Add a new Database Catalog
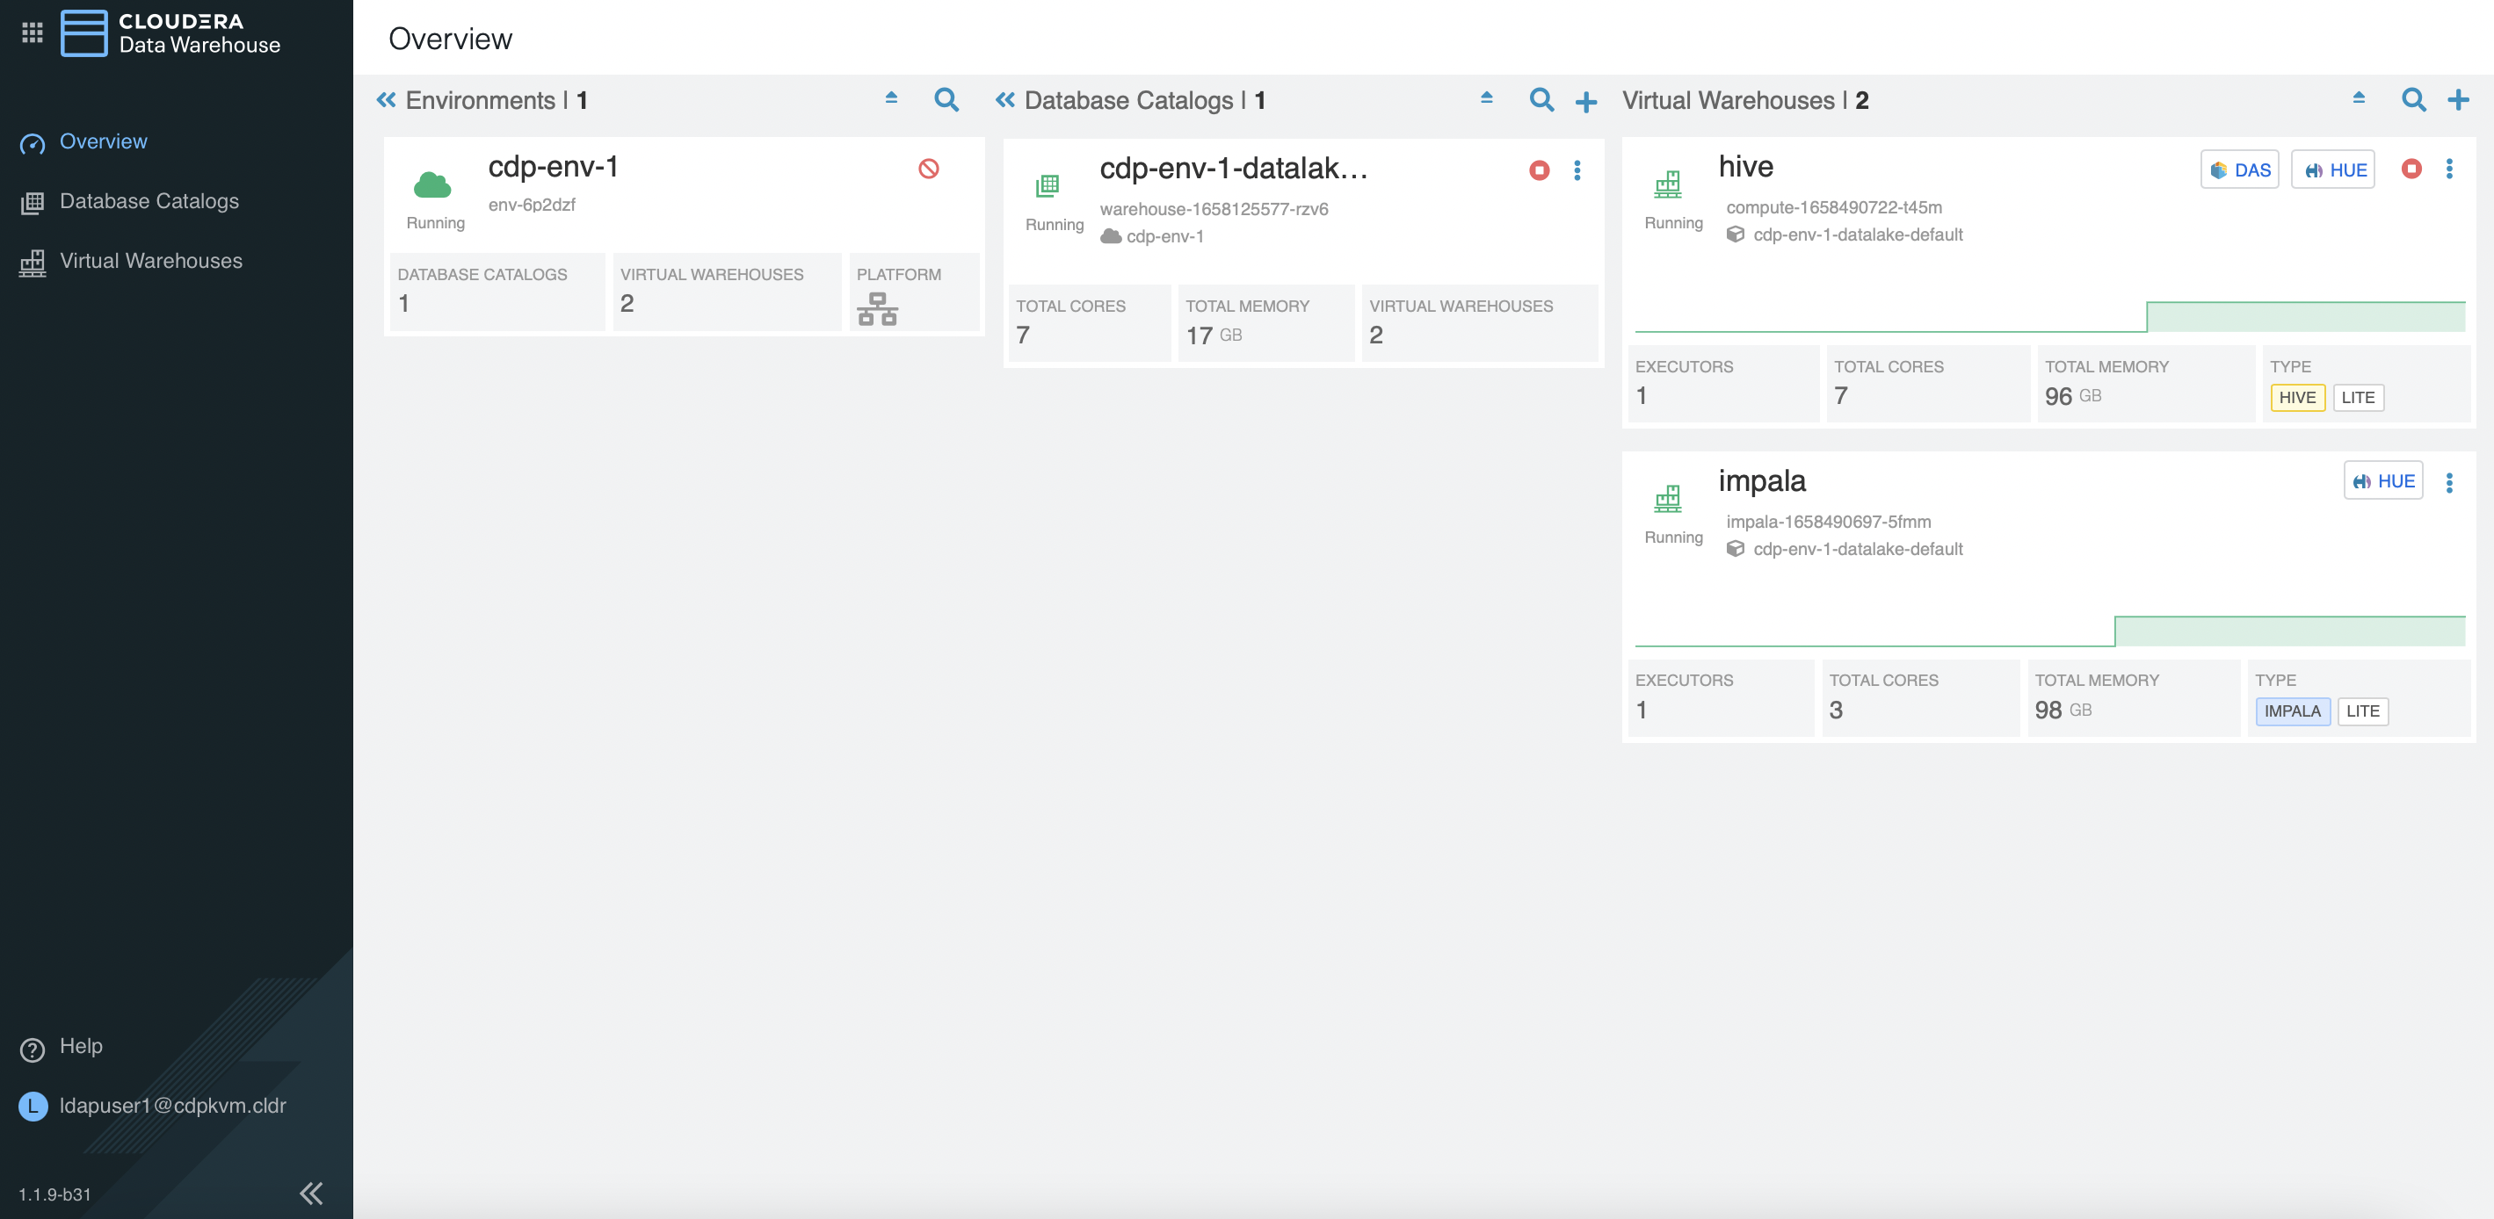Viewport: 2494px width, 1219px height. [1586, 102]
